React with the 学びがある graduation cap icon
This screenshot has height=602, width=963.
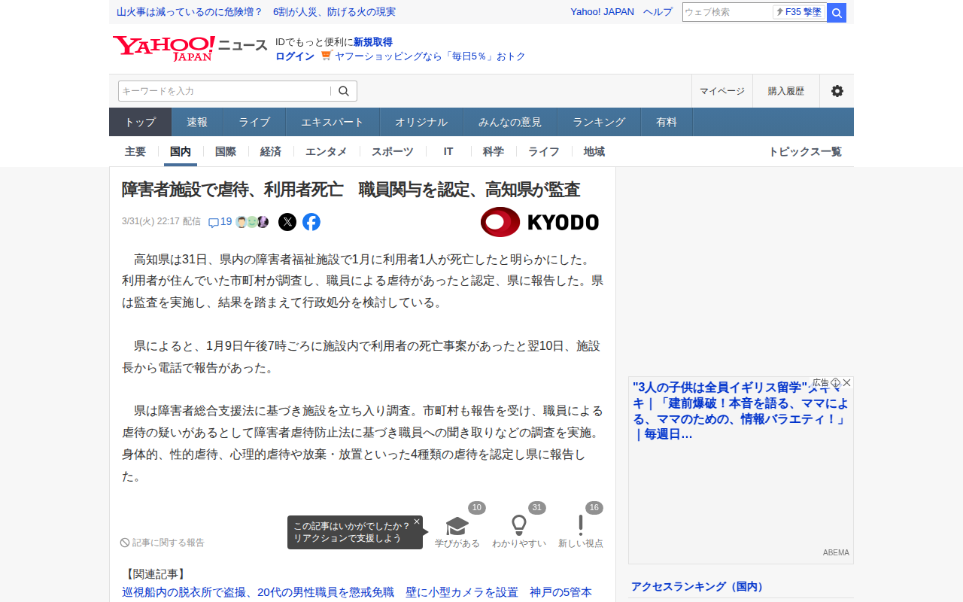click(457, 527)
